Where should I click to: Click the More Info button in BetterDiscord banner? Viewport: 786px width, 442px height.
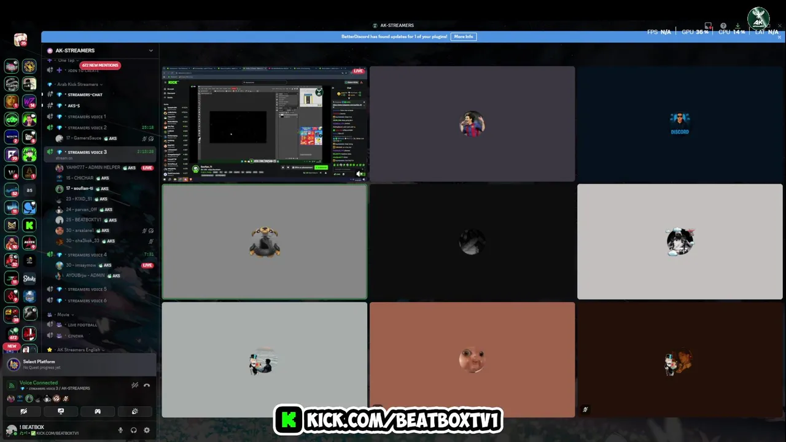464,37
